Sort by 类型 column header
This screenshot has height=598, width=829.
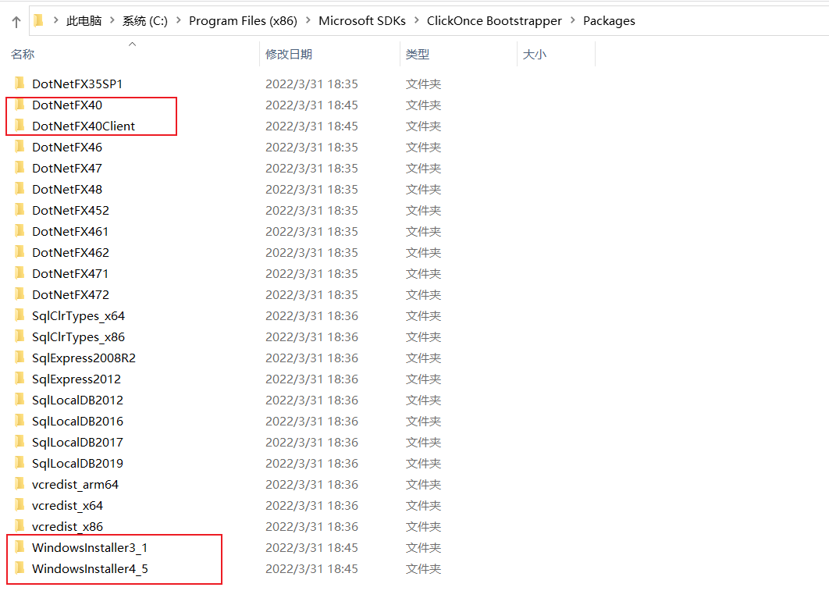click(417, 55)
